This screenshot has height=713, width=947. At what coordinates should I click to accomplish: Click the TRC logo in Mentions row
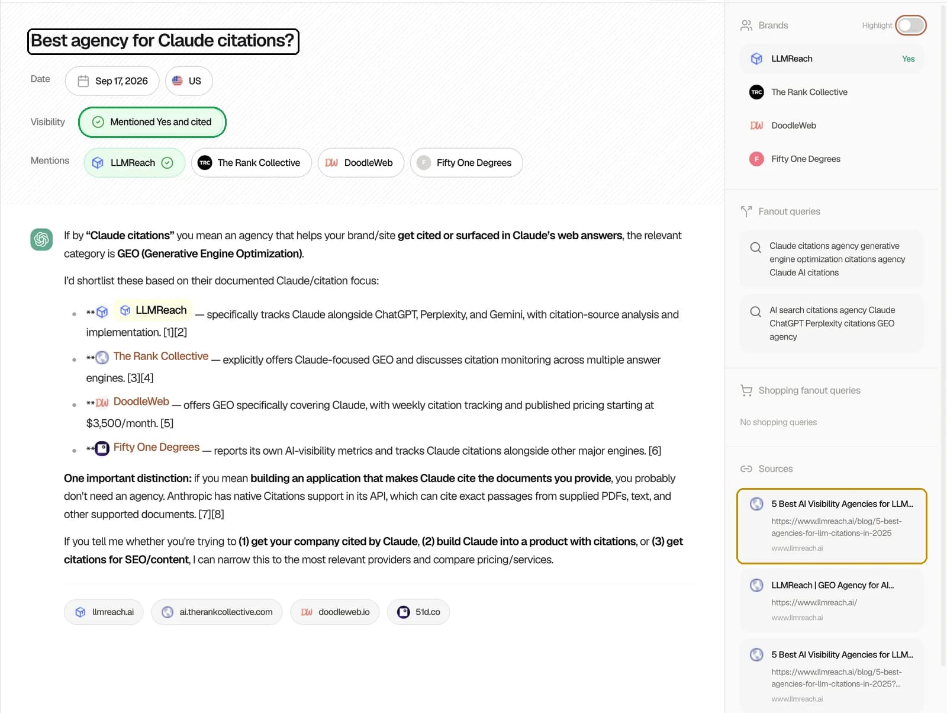pyautogui.click(x=205, y=163)
